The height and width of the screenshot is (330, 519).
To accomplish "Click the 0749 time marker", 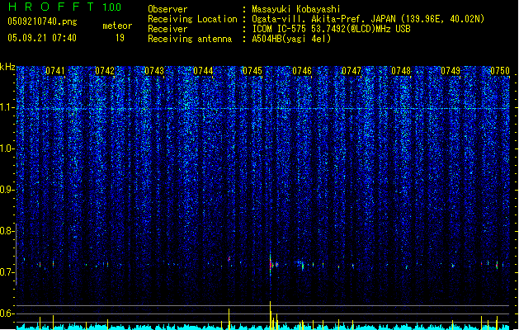I will coord(451,71).
